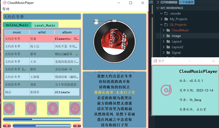Switch to the Online_Music tab
This screenshot has width=219, height=128.
(17, 25)
